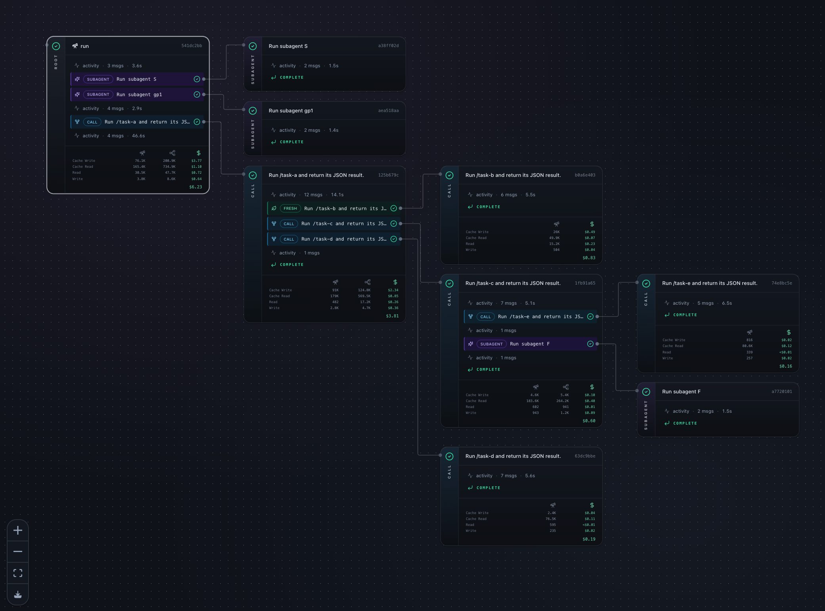825x611 pixels.
Task: Click root total cost $6.23
Action: pyautogui.click(x=196, y=187)
